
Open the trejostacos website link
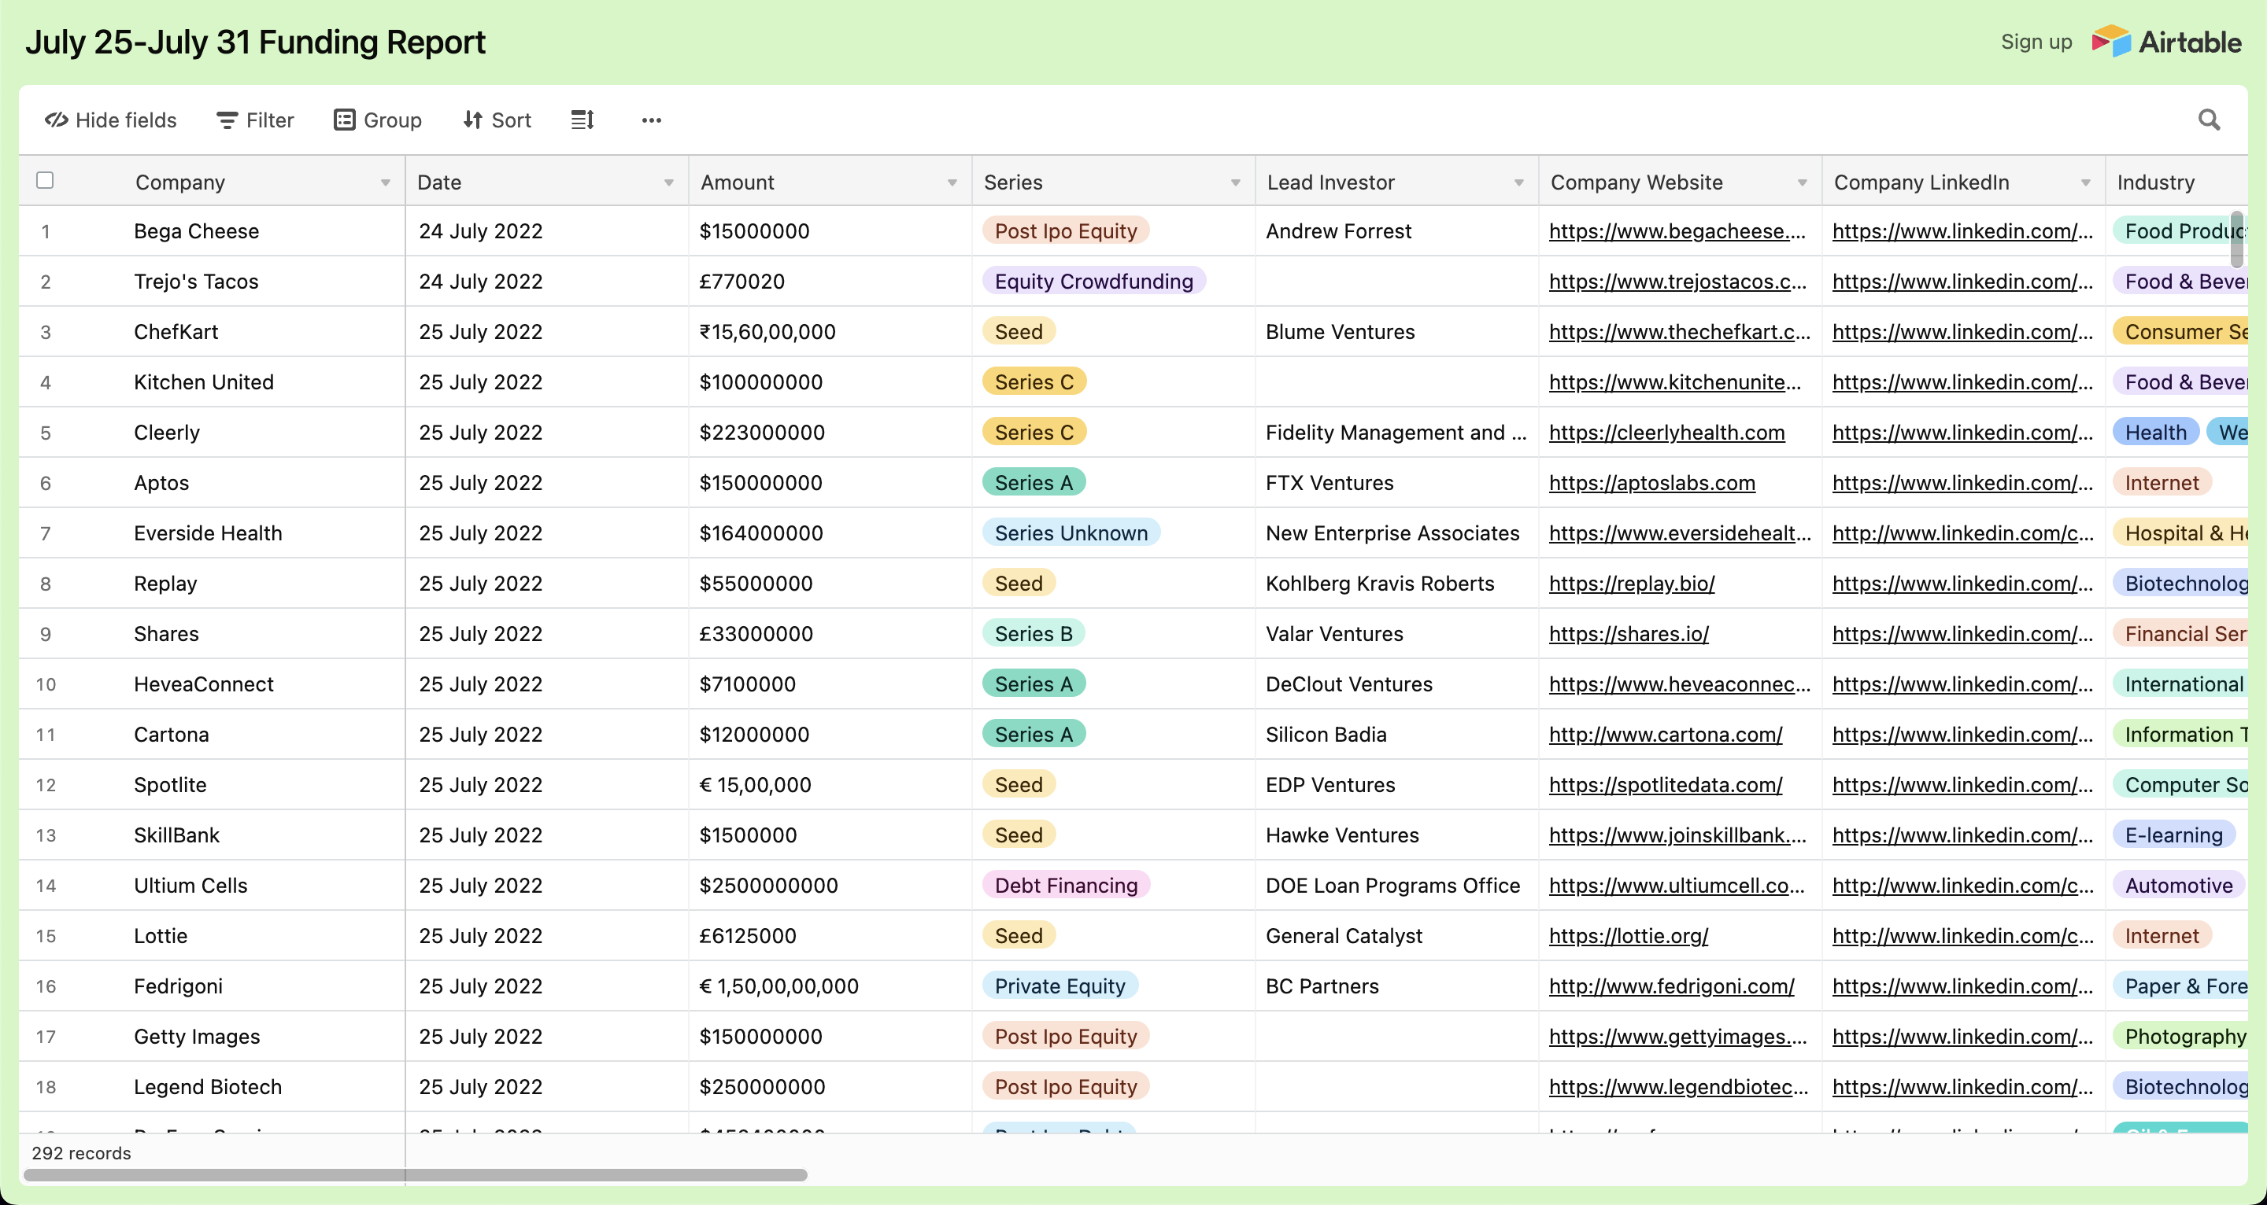coord(1677,282)
